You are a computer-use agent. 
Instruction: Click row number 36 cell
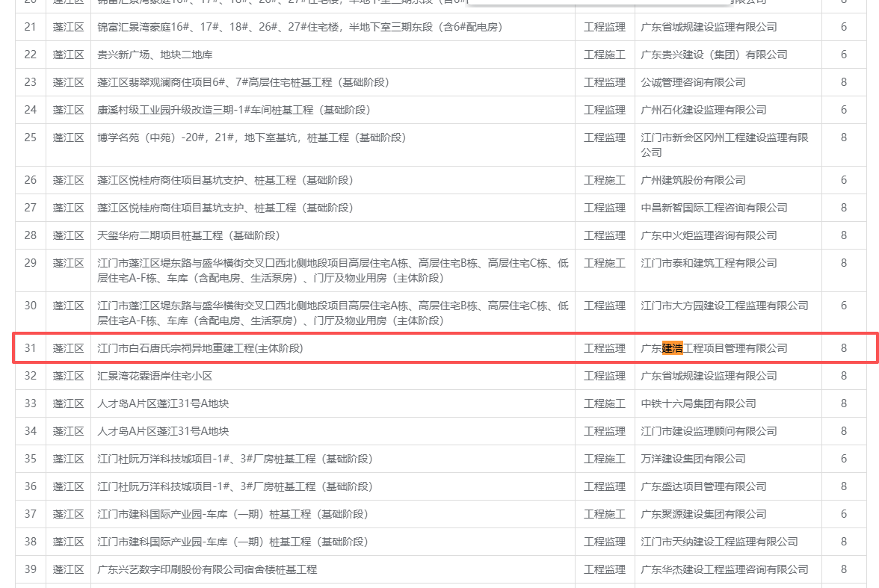(31, 486)
